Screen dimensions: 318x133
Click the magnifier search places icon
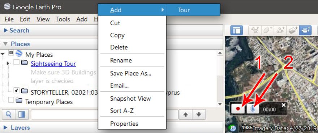pyautogui.click(x=8, y=115)
